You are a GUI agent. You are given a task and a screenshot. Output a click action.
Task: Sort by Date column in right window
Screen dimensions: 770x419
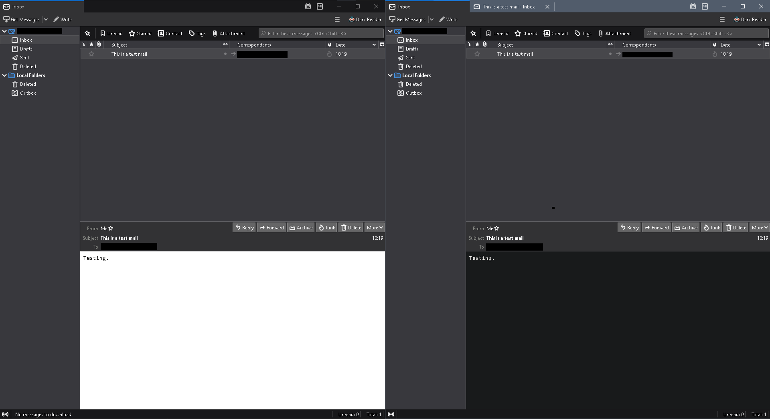(740, 45)
